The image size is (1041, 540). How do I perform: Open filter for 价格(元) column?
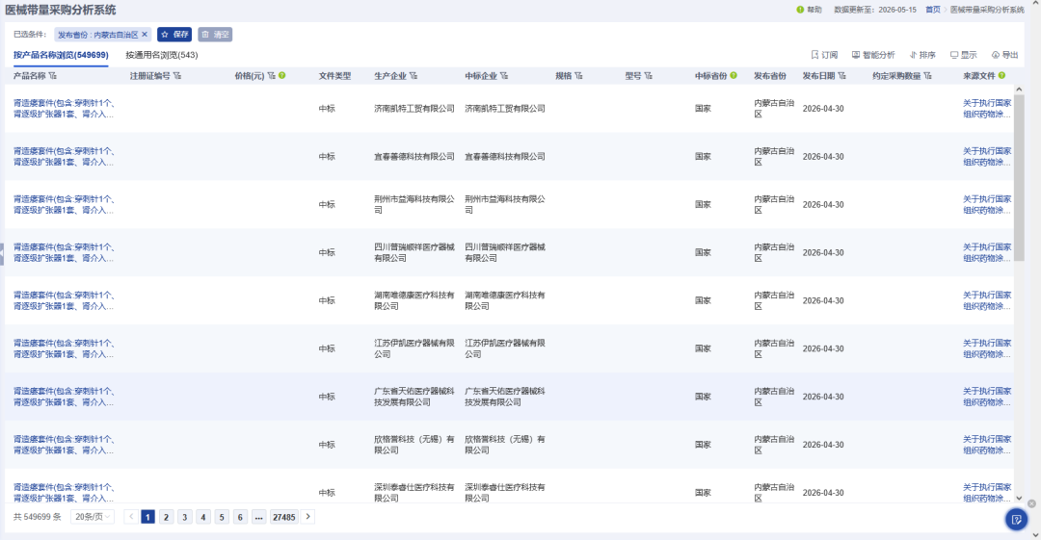[271, 76]
